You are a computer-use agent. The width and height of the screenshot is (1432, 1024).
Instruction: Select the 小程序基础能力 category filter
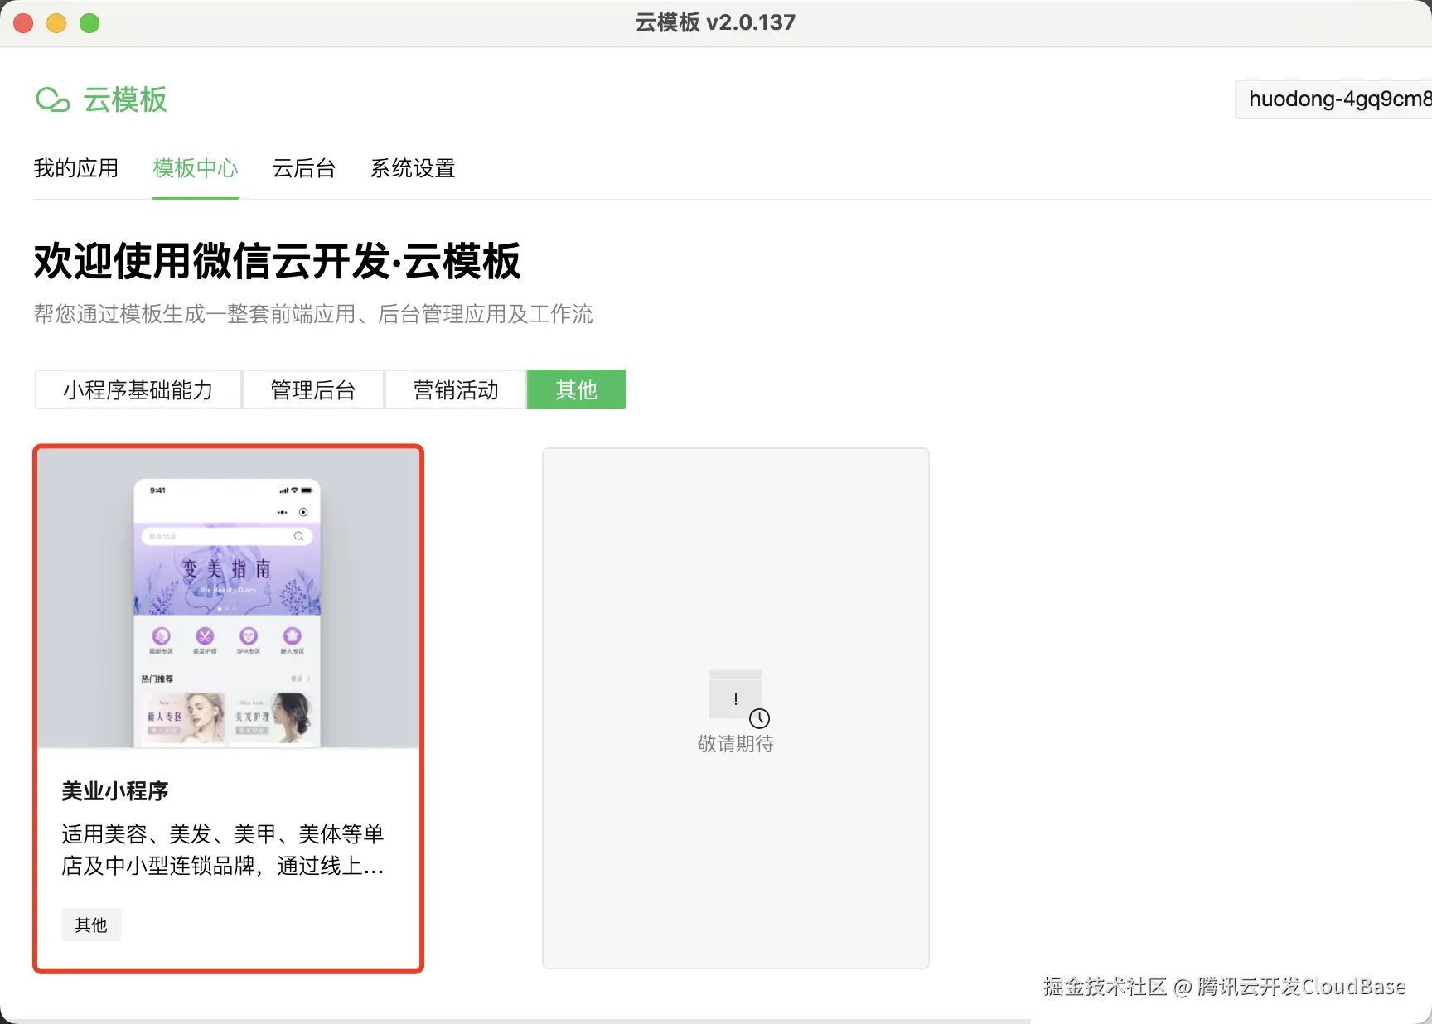pos(138,389)
